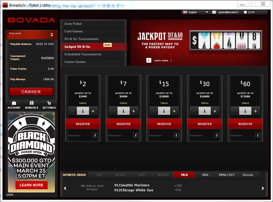Image resolution: width=273 pixels, height=202 pixels.
Task: Click poker@bovada.lv email address
Action: [229, 12]
